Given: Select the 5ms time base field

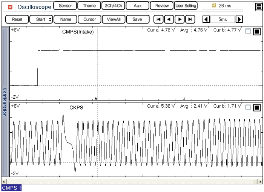Looking at the screenshot, I should tap(223, 19).
